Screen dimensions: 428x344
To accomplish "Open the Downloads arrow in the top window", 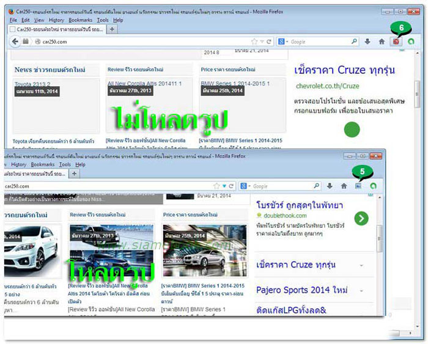I will pos(367,42).
